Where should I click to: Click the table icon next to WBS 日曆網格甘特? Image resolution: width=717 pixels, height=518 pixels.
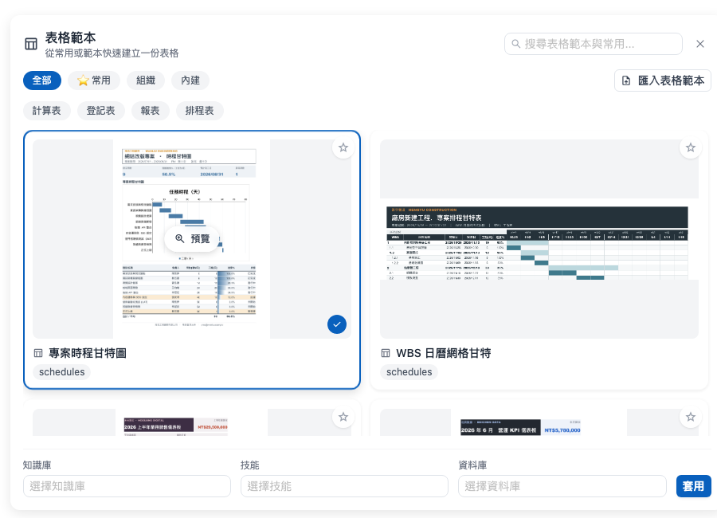pyautogui.click(x=386, y=353)
